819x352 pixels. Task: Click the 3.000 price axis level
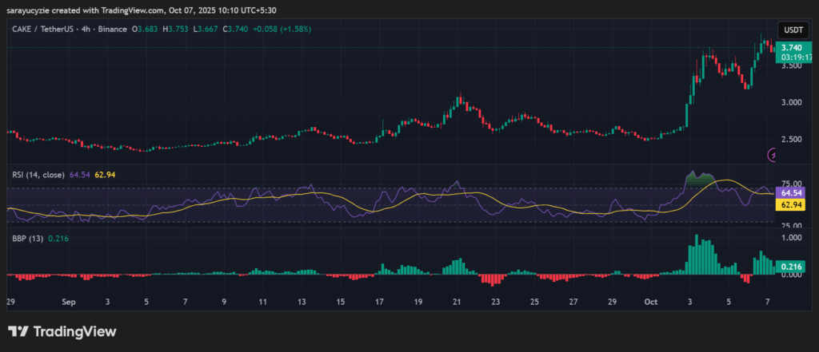(x=791, y=102)
